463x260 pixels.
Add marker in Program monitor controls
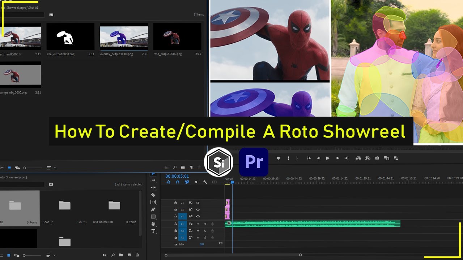(278, 158)
